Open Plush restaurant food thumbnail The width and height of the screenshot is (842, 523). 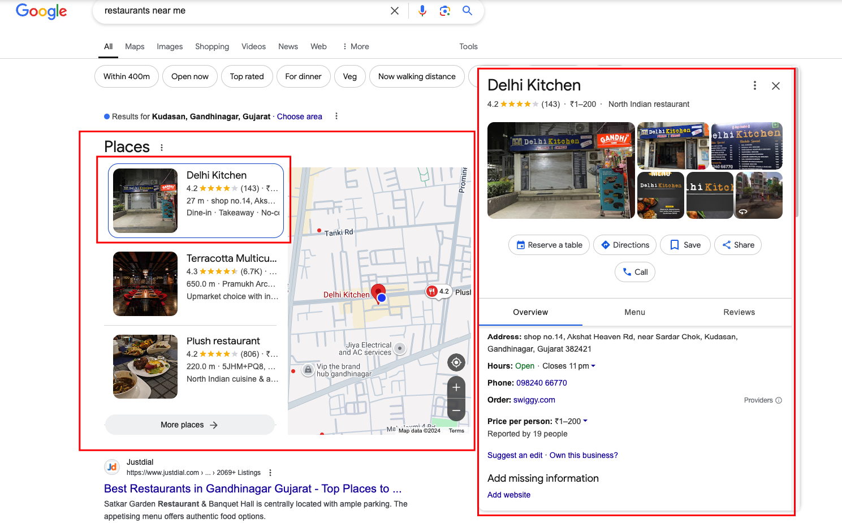[x=145, y=366]
